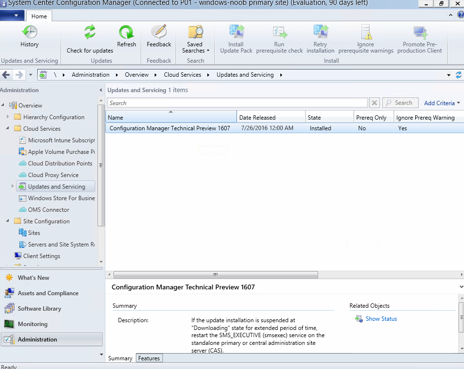Click Updates and Servicing breadcrumb segment

click(x=245, y=75)
